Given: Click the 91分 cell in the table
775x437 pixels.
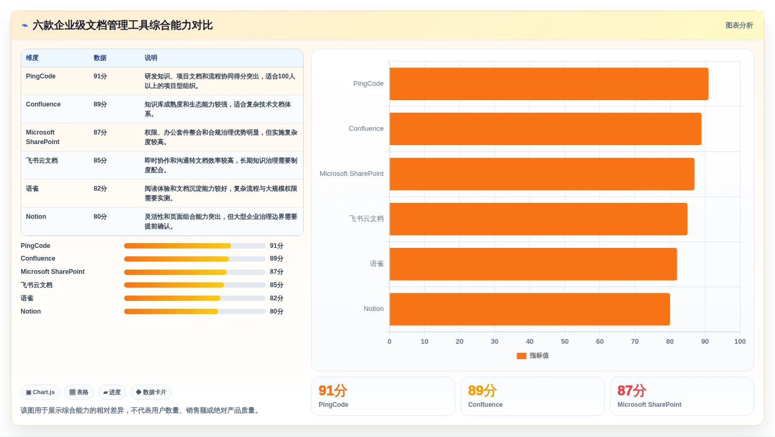Looking at the screenshot, I should (x=100, y=76).
